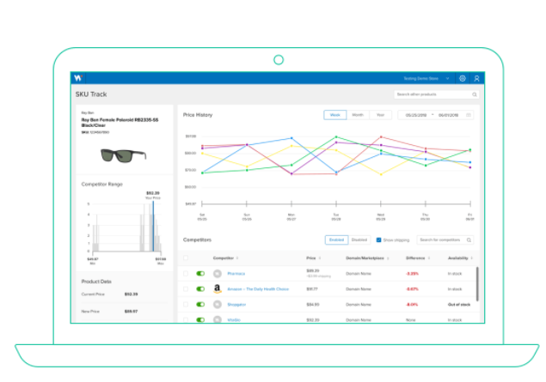Click the blue Your Price bar in histogram
546x382 pixels.
153,226
